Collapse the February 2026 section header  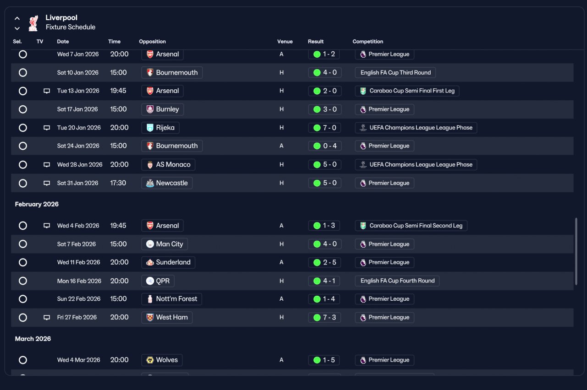point(37,204)
